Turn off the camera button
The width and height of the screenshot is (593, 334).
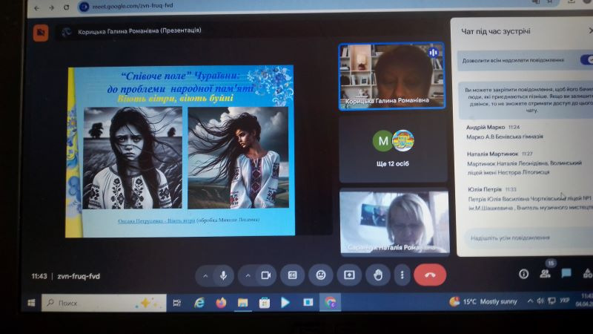tap(266, 275)
